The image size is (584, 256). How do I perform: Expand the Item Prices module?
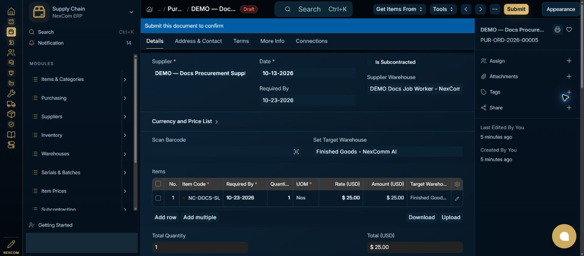125,191
